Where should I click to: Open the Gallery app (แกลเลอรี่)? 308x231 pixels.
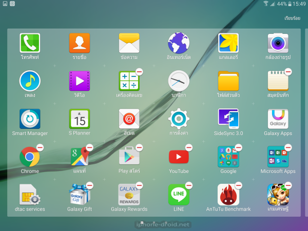point(228,43)
